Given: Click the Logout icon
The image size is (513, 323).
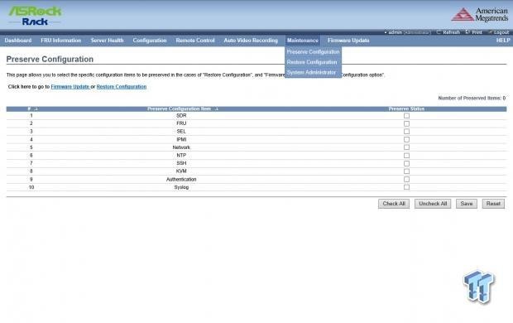Looking at the screenshot, I should point(490,32).
